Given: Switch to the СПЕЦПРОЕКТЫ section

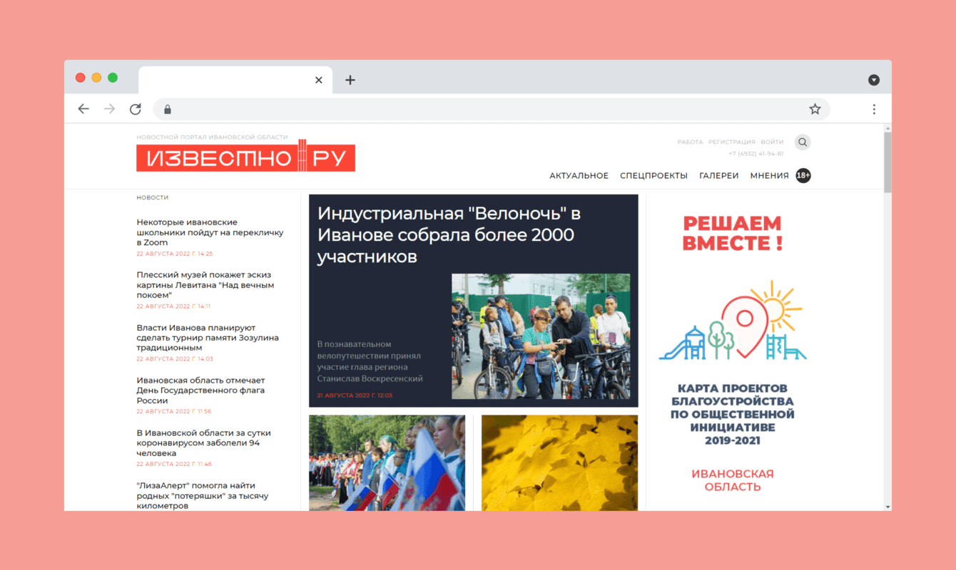Looking at the screenshot, I should click(654, 175).
